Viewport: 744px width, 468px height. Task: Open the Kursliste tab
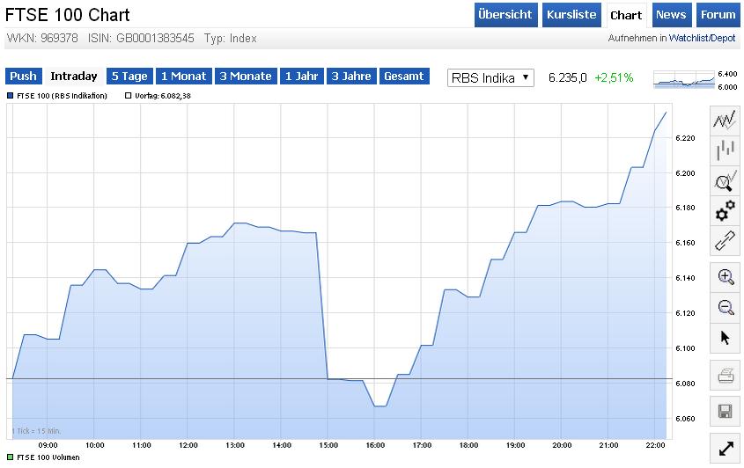click(x=571, y=15)
